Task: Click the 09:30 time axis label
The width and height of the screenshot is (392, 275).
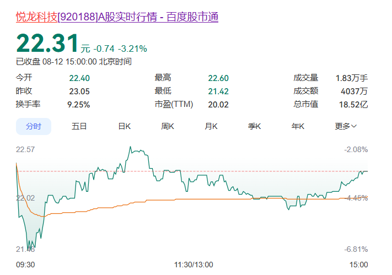Action: [25, 265]
